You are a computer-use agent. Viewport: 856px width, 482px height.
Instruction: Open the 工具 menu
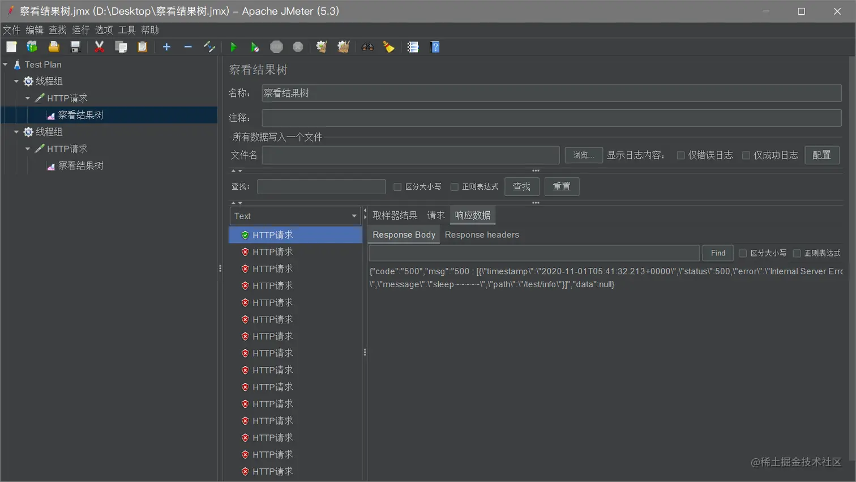127,30
